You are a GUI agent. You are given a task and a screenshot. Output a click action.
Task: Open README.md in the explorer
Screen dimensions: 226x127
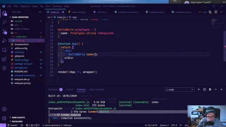coord(21,72)
